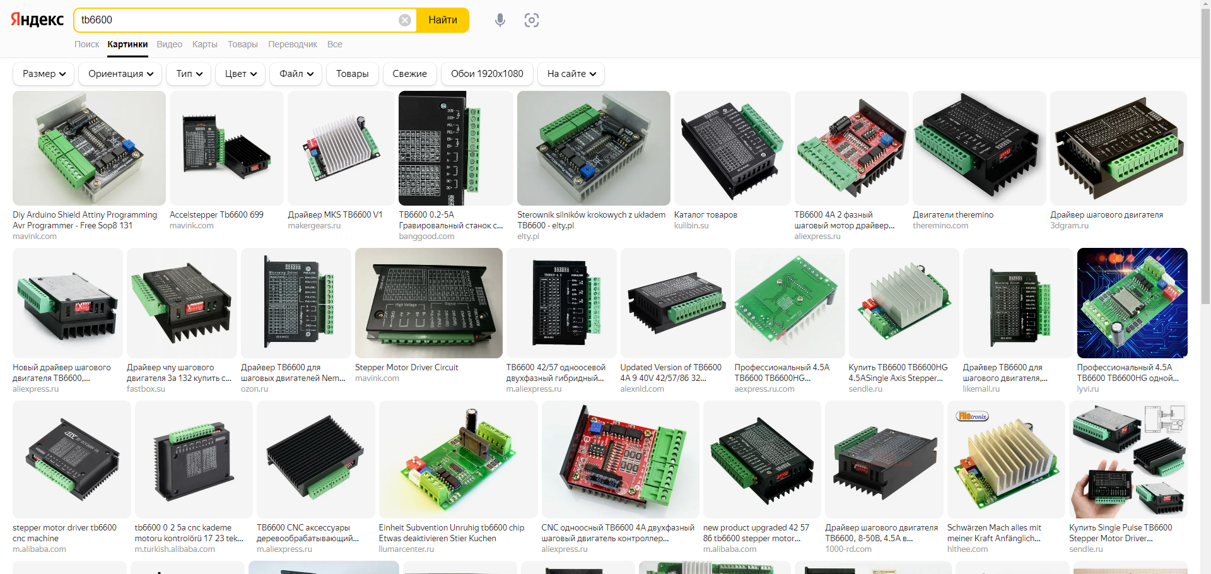
Task: Open the Schwärzen Mach alles heatsink thumbnail
Action: click(1006, 459)
